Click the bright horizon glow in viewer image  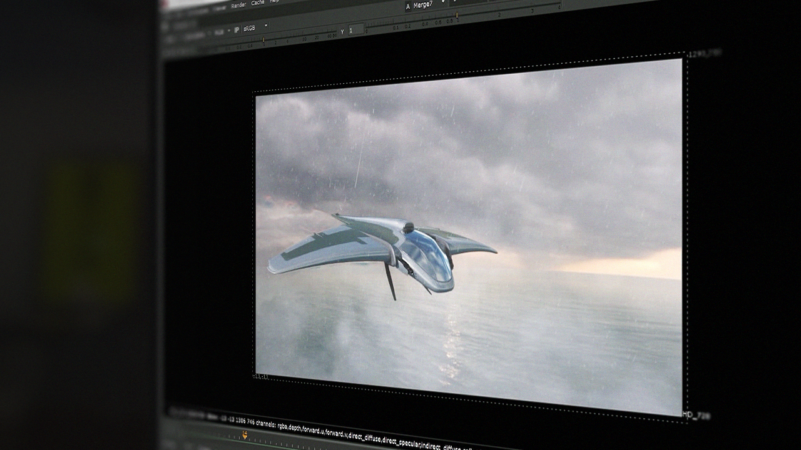(x=626, y=262)
